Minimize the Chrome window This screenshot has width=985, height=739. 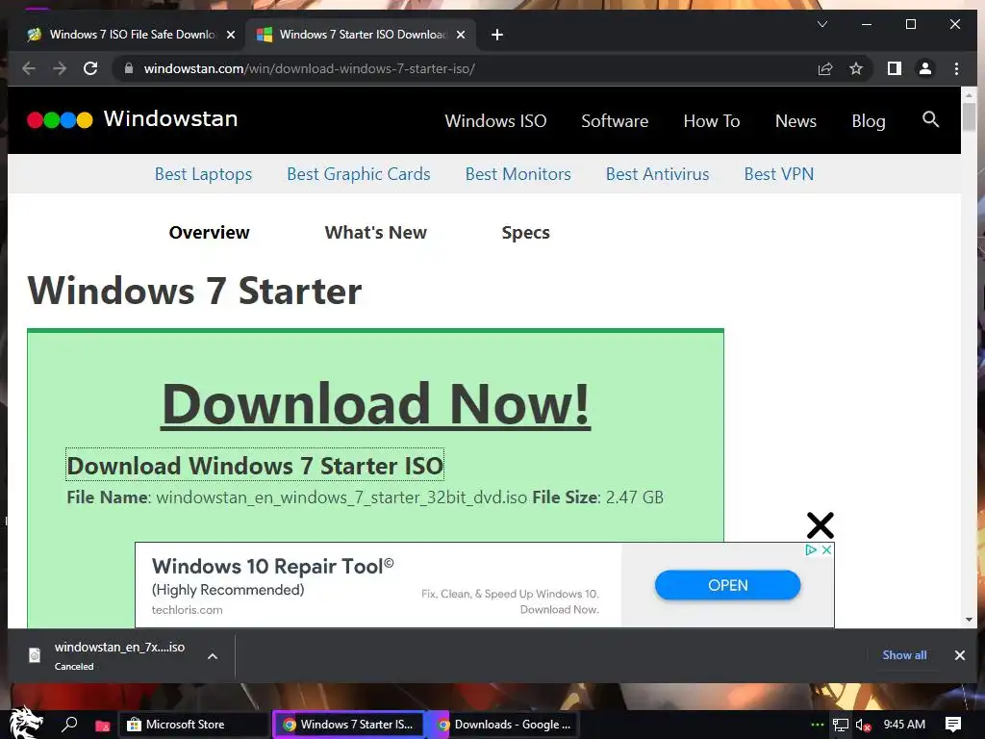coord(867,24)
